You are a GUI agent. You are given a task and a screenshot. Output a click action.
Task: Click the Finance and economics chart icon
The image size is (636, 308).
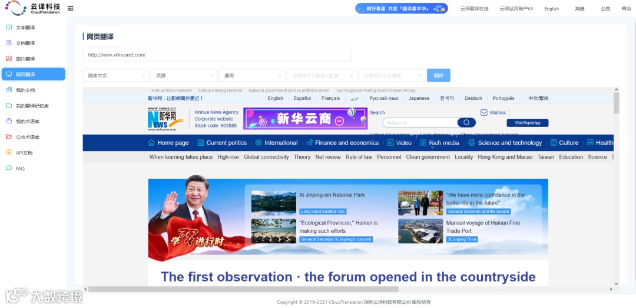click(x=310, y=142)
